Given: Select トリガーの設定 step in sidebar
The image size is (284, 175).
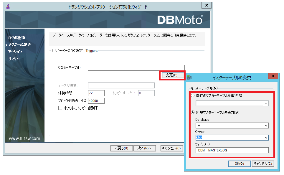Looking at the screenshot, I should tap(20, 45).
